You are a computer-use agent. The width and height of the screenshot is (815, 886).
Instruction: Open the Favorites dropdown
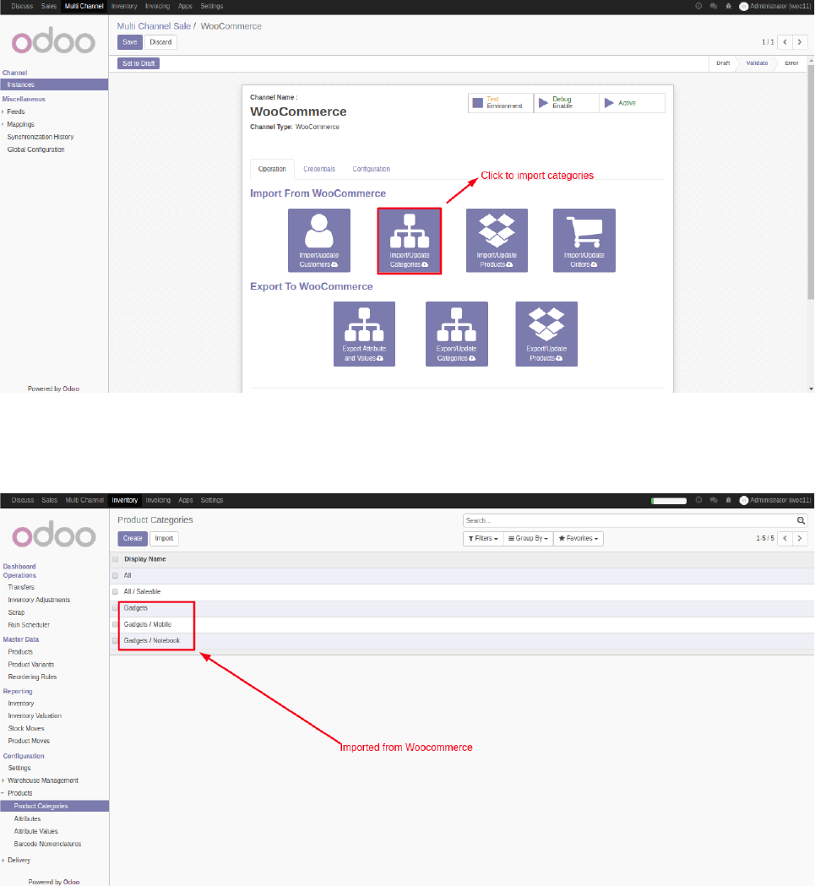coord(579,539)
